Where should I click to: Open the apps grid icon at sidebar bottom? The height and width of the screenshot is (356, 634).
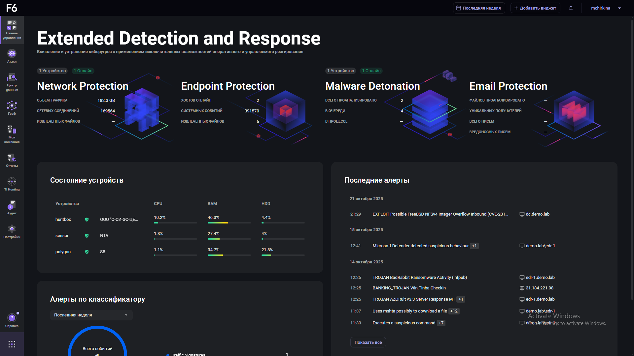(x=12, y=344)
